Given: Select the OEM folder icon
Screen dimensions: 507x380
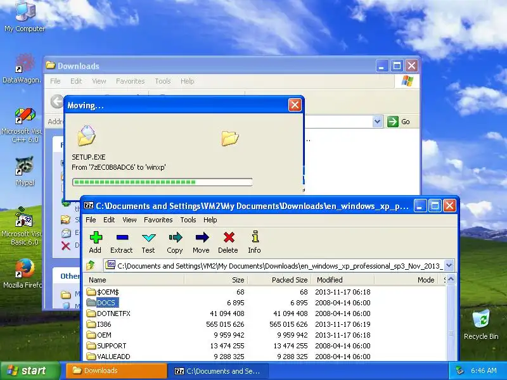Looking at the screenshot, I should [91, 335].
